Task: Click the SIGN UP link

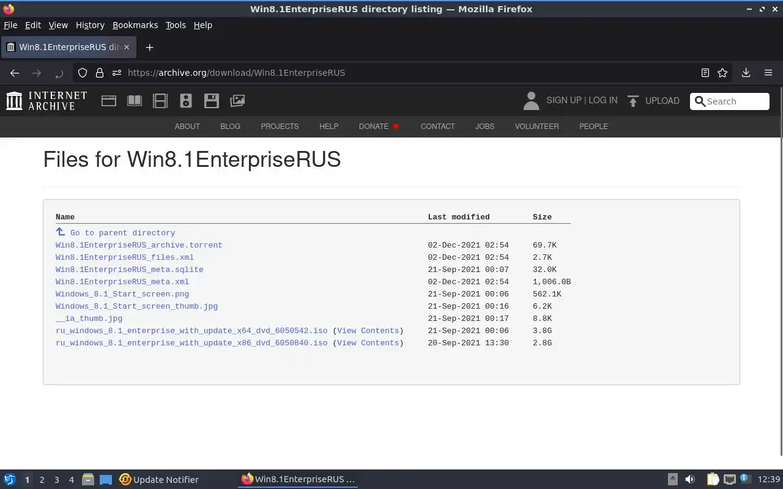Action: point(563,100)
